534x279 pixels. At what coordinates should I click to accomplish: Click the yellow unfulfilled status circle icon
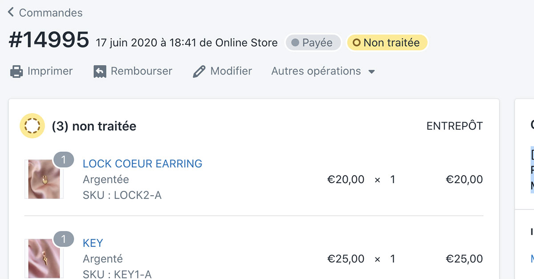tap(32, 126)
